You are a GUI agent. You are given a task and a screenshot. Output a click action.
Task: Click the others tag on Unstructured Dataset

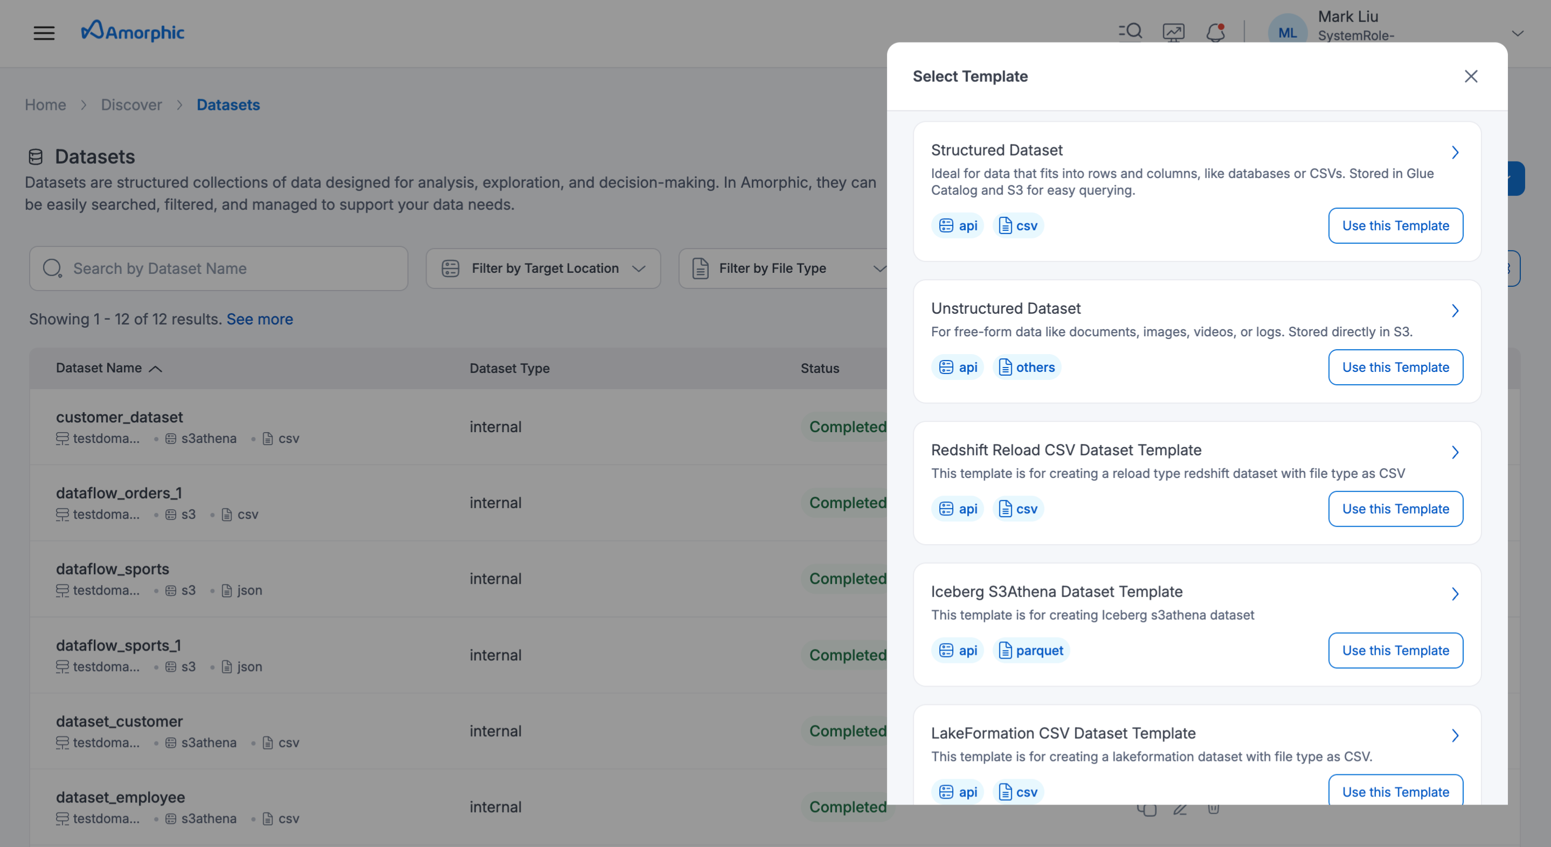(x=1026, y=367)
